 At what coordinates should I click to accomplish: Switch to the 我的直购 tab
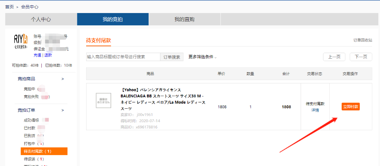[x=185, y=19]
